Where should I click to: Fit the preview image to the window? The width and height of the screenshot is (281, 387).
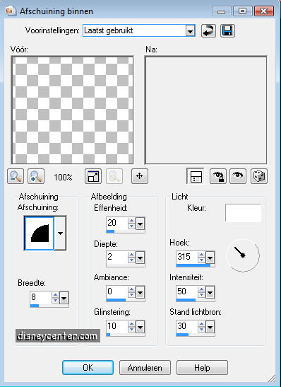click(93, 176)
